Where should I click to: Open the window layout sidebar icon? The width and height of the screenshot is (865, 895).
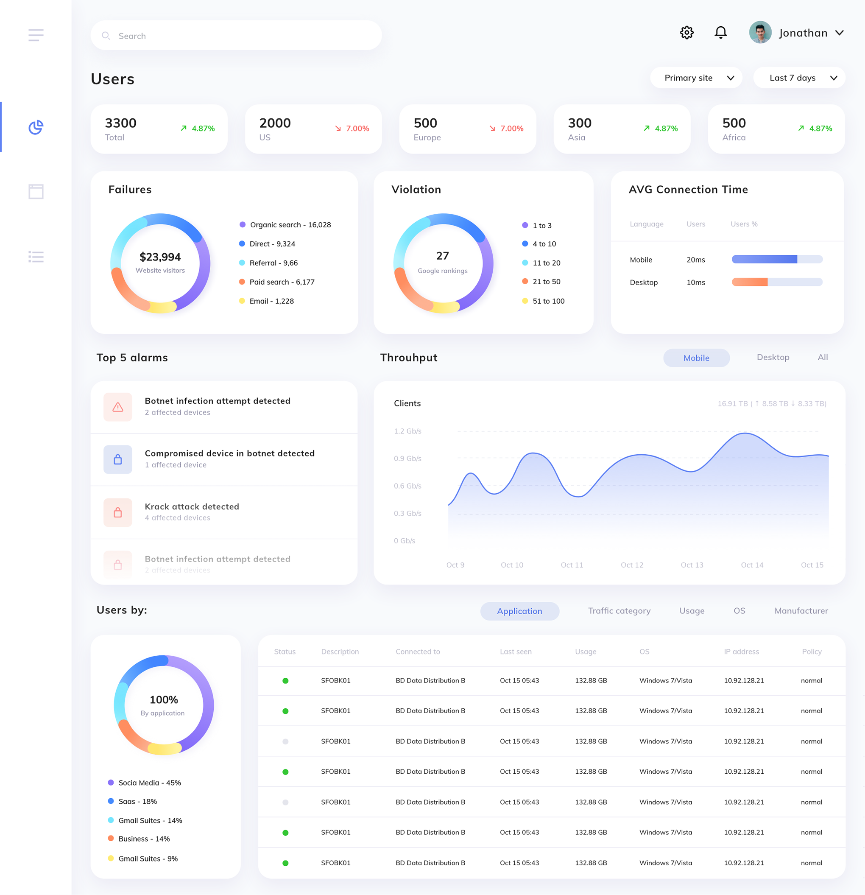[x=36, y=192]
